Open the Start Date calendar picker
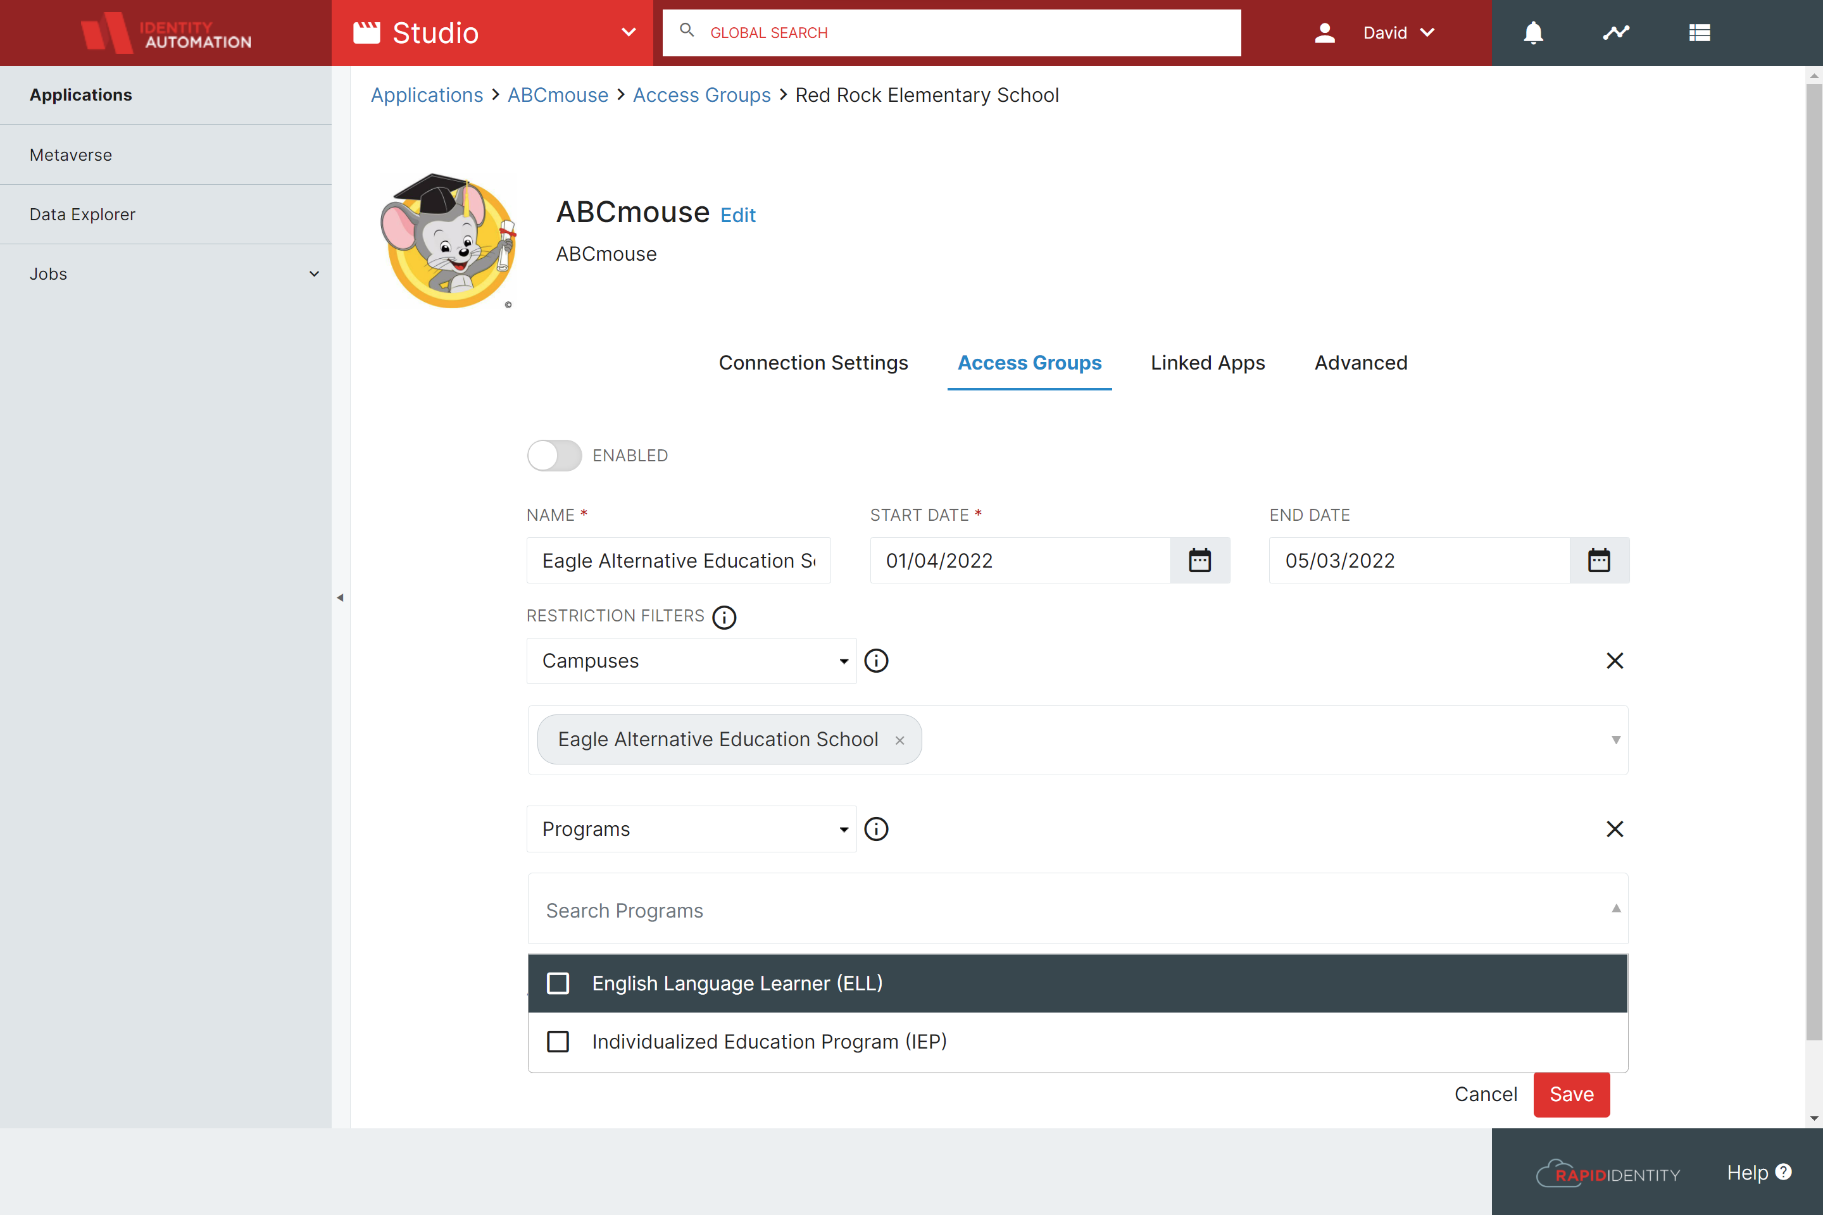The image size is (1823, 1215). pyautogui.click(x=1199, y=560)
